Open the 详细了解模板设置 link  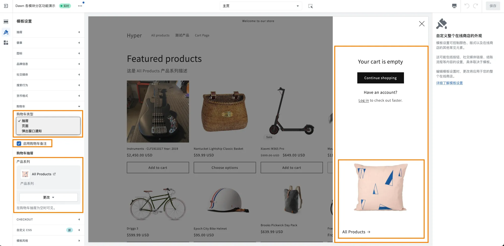(x=449, y=83)
